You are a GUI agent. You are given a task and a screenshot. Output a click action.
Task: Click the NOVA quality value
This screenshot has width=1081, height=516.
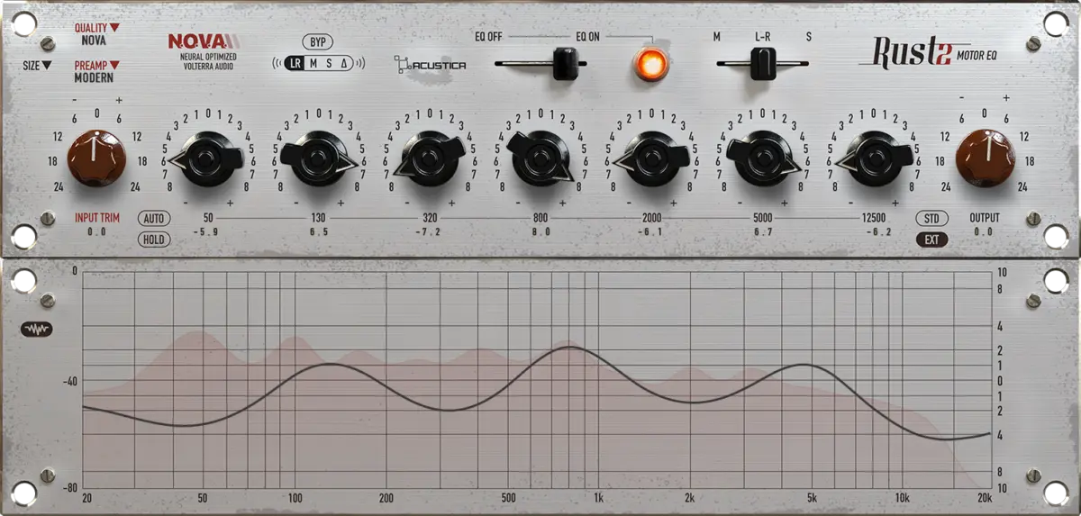[x=93, y=41]
